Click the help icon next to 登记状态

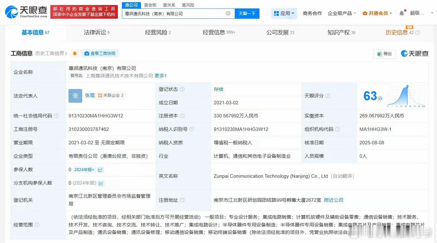click(182, 89)
